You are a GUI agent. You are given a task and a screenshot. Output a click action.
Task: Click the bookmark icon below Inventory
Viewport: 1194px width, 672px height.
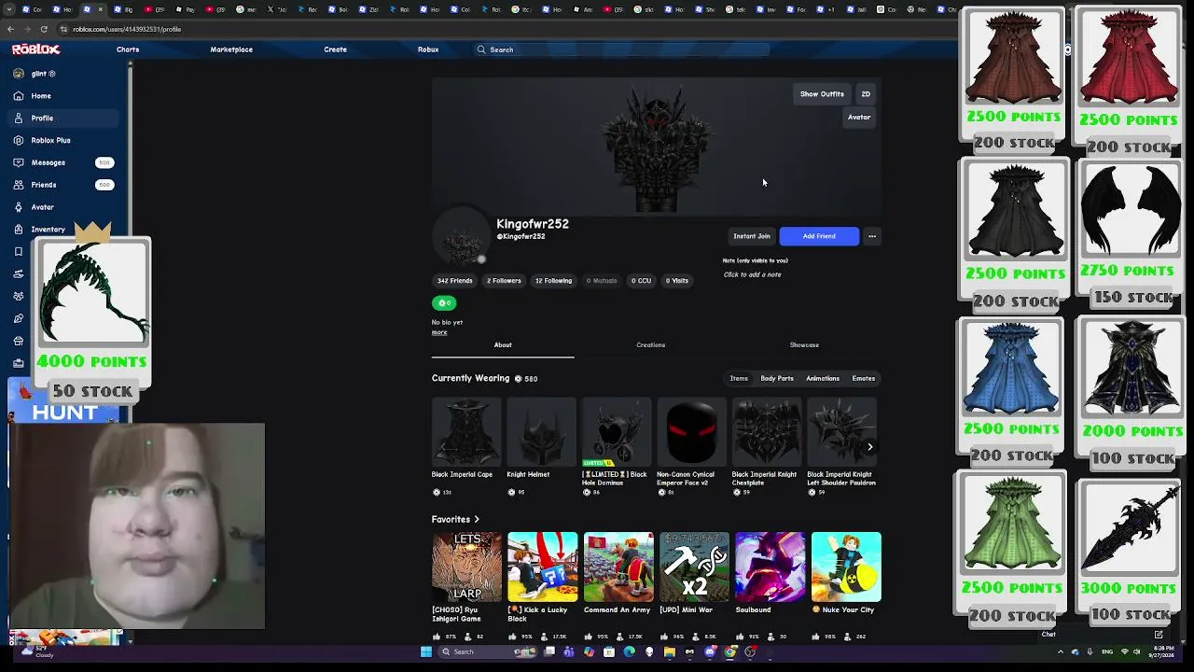pyautogui.click(x=19, y=252)
